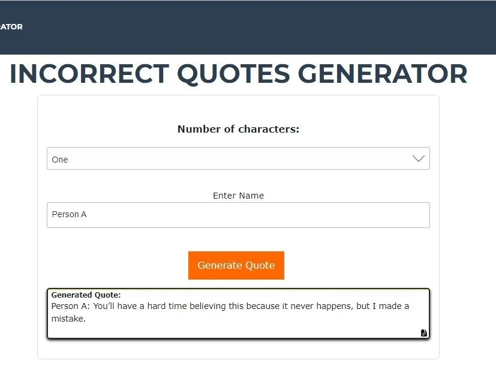Click the clipboard icon to copy the quote
The height and width of the screenshot is (366, 496).
[x=423, y=332]
